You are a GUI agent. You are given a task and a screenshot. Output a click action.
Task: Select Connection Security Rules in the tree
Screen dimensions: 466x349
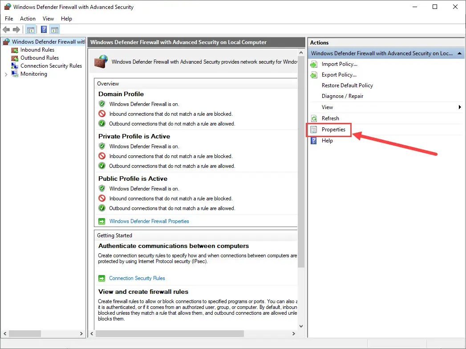(51, 66)
